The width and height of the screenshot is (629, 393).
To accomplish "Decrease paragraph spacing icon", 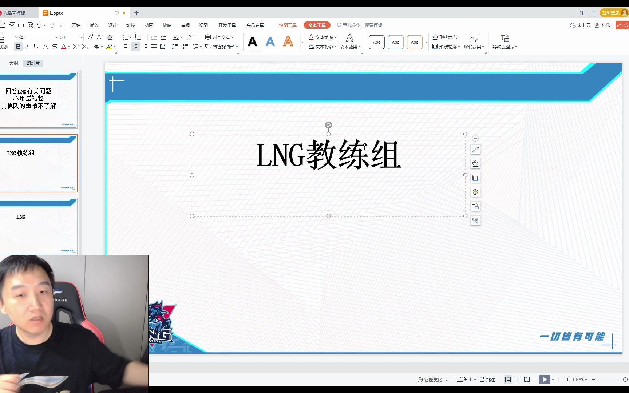I will [x=186, y=47].
